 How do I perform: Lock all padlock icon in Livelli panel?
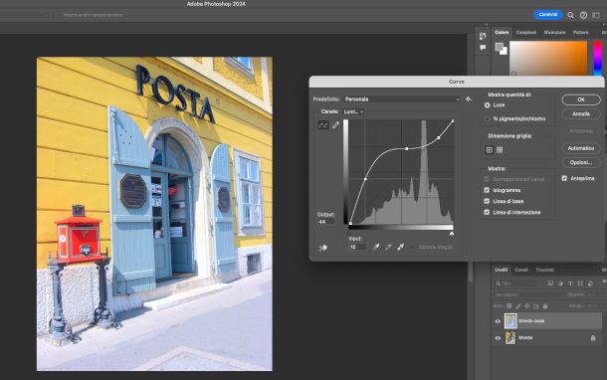[x=545, y=305]
